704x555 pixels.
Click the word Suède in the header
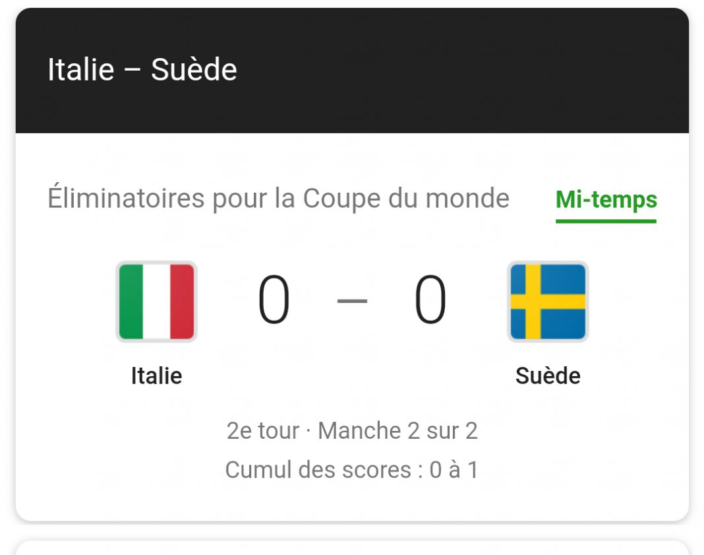pyautogui.click(x=194, y=70)
